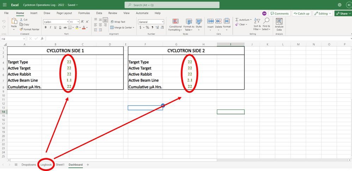The width and height of the screenshot is (352, 171).
Task: Click the center text horizontally icon
Action: (x=101, y=25)
